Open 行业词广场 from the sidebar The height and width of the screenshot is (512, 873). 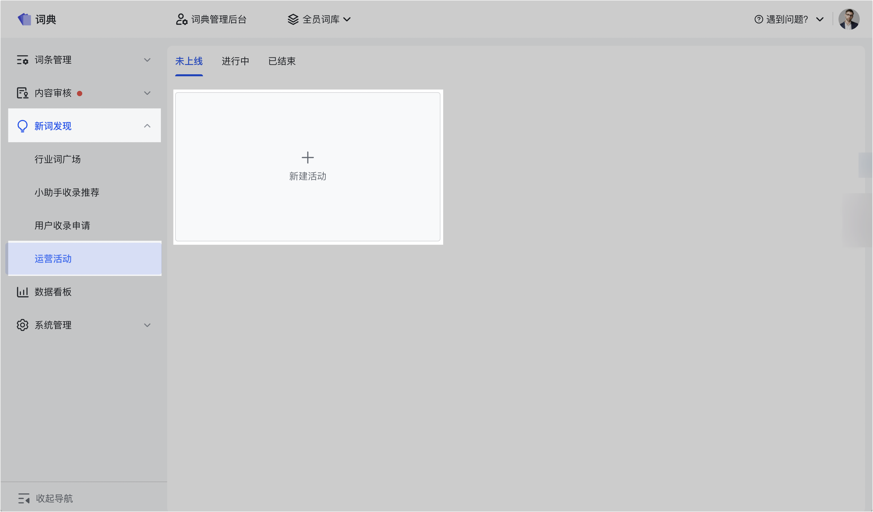pyautogui.click(x=57, y=159)
